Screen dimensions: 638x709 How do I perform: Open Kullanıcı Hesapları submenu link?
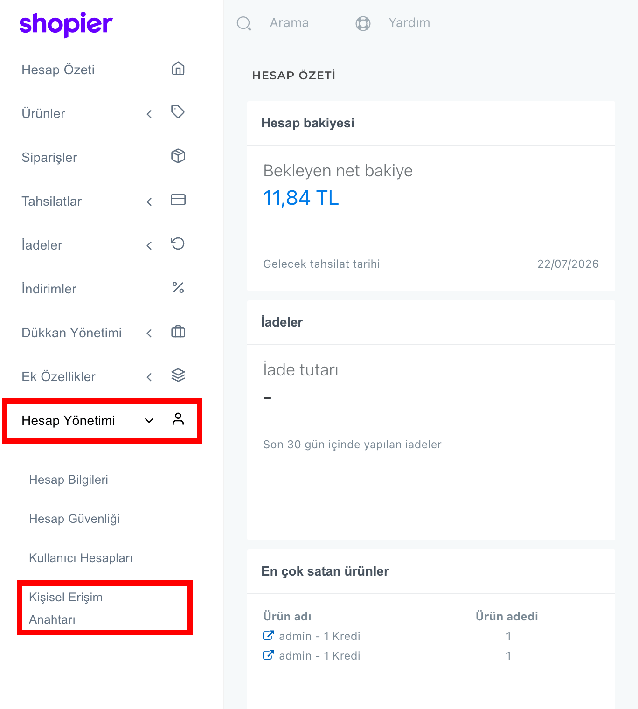tap(81, 558)
